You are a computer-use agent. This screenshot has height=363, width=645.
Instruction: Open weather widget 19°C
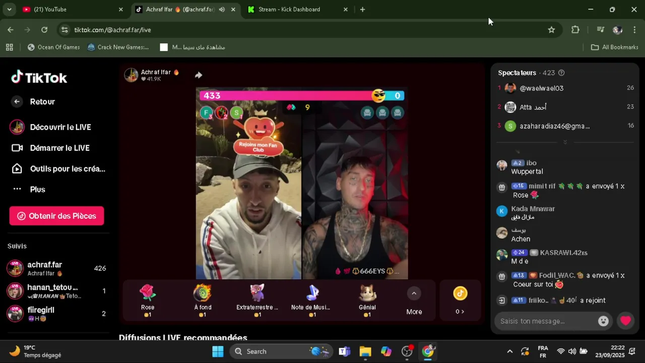click(35, 351)
